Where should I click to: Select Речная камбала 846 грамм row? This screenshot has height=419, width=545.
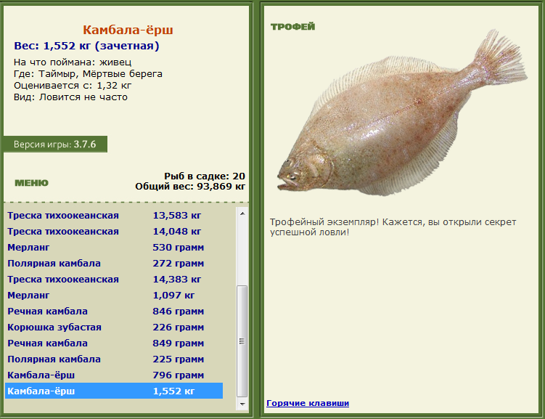click(x=114, y=312)
